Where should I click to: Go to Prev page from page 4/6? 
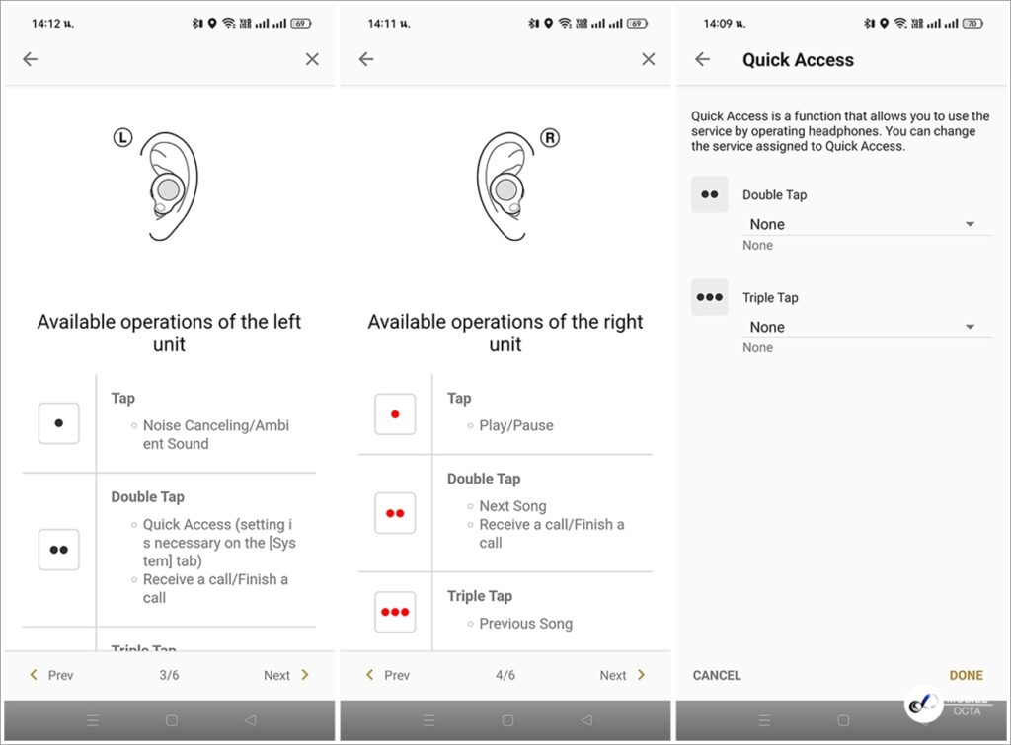387,675
